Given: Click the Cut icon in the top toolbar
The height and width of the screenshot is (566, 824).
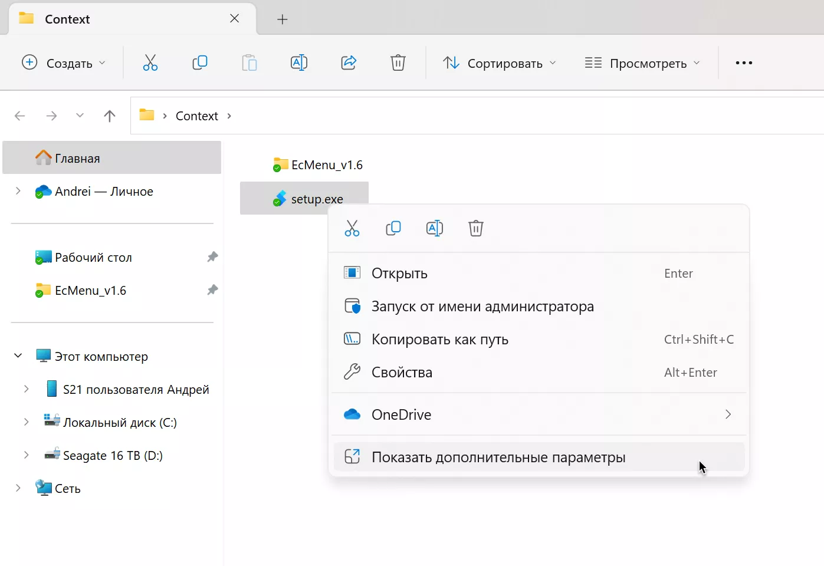Looking at the screenshot, I should pyautogui.click(x=150, y=62).
